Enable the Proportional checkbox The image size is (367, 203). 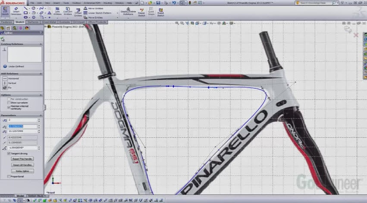point(9,177)
